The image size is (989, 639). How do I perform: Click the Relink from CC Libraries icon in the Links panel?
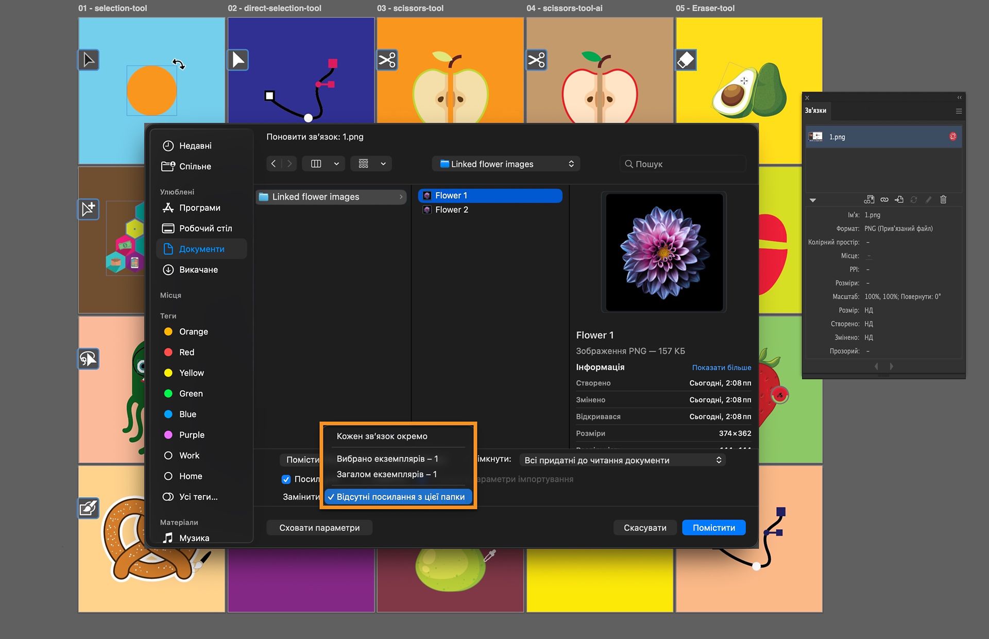click(x=869, y=199)
